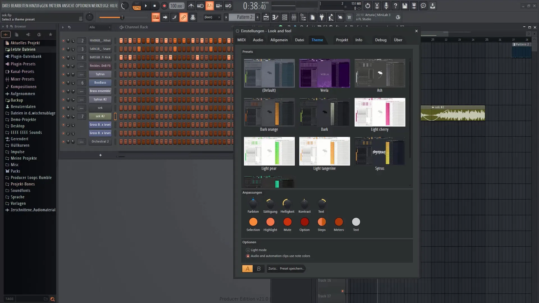Drag the Helligkeit knob to adjust brightness
539x303 pixels.
(x=287, y=203)
